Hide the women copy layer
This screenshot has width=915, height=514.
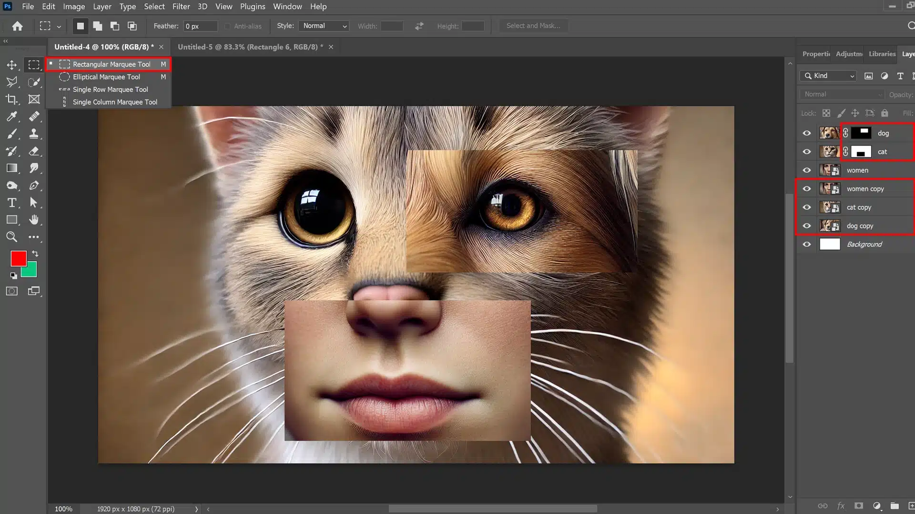806,189
